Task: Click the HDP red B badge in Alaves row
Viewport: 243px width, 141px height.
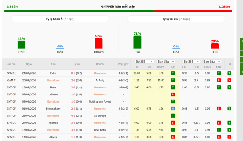Action: pyautogui.click(x=219, y=137)
